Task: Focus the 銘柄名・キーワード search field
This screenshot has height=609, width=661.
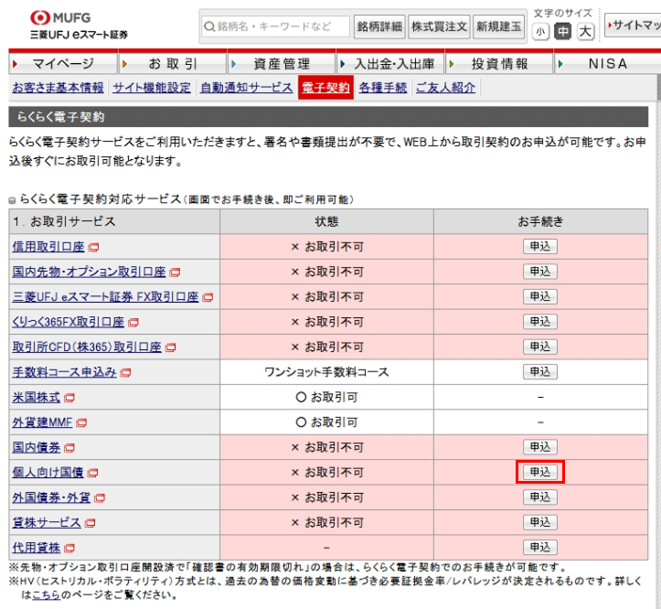Action: (x=276, y=27)
